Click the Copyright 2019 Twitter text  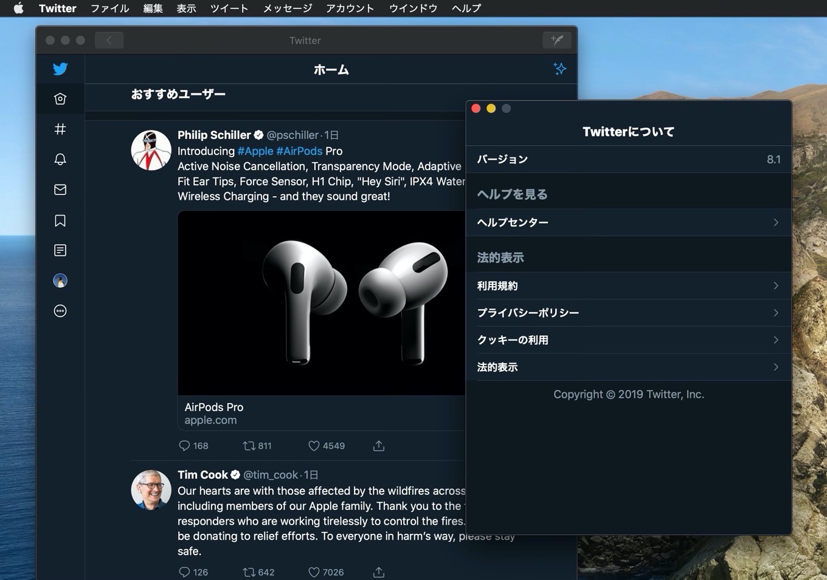(629, 394)
